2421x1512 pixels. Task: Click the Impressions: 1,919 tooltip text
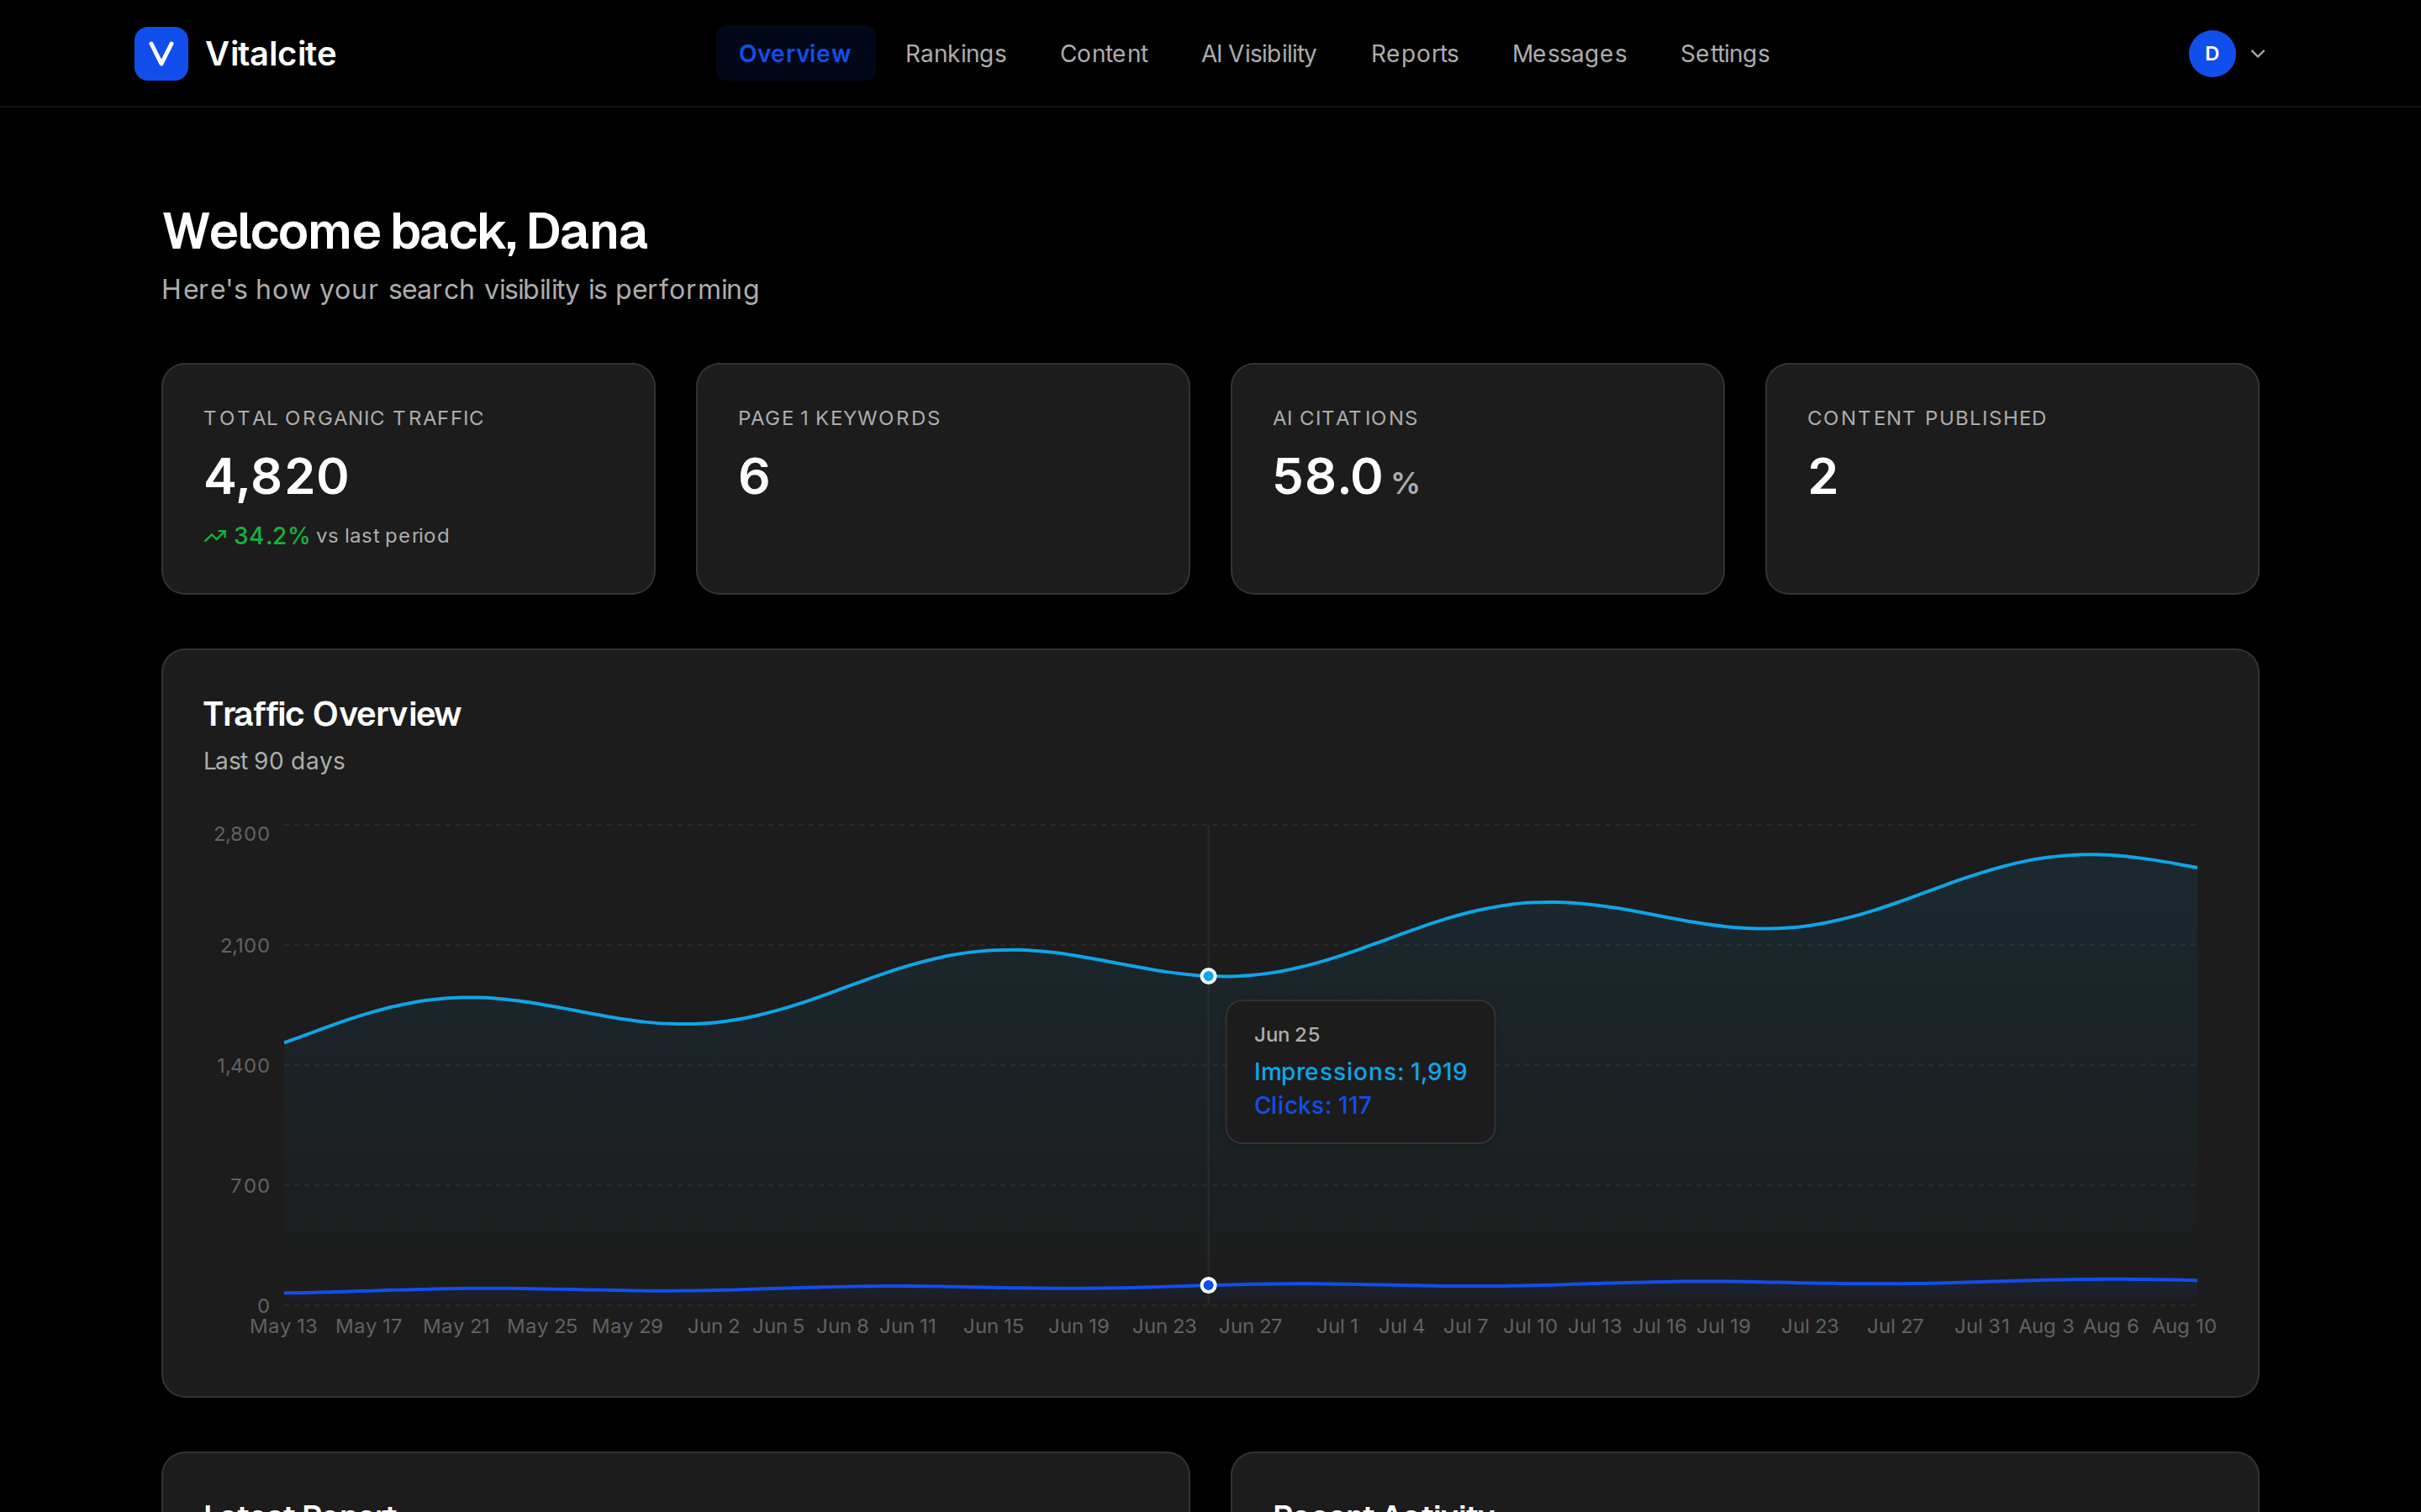click(x=1361, y=1071)
